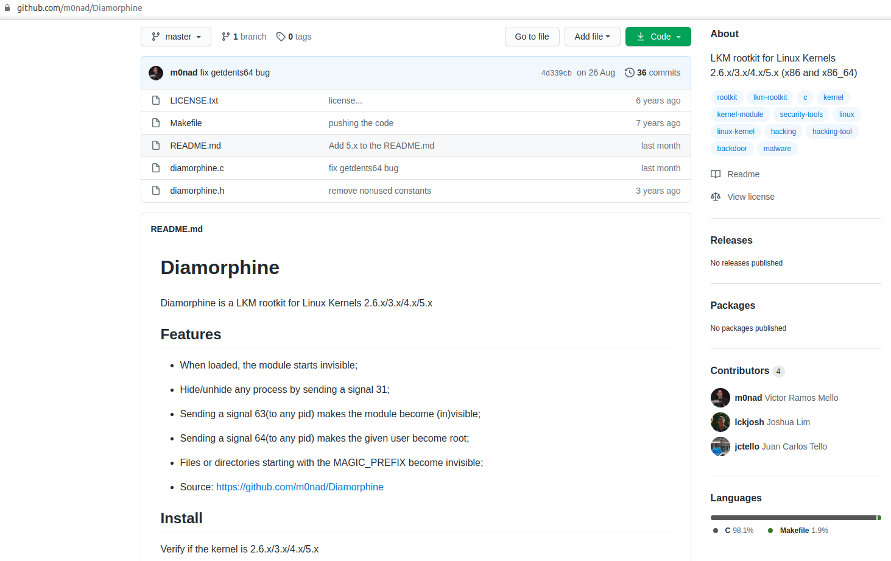Click the Readme book icon

(x=716, y=174)
